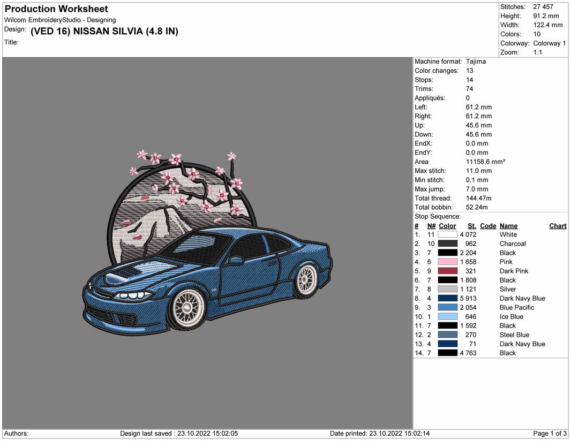Click the St. column header
The image size is (571, 441).
click(x=471, y=225)
